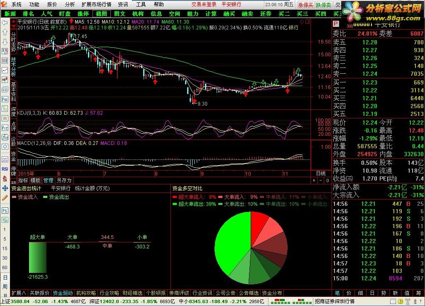Click the stacked windows icon in sidebar
This screenshot has height=306, width=425.
pos(5,89)
